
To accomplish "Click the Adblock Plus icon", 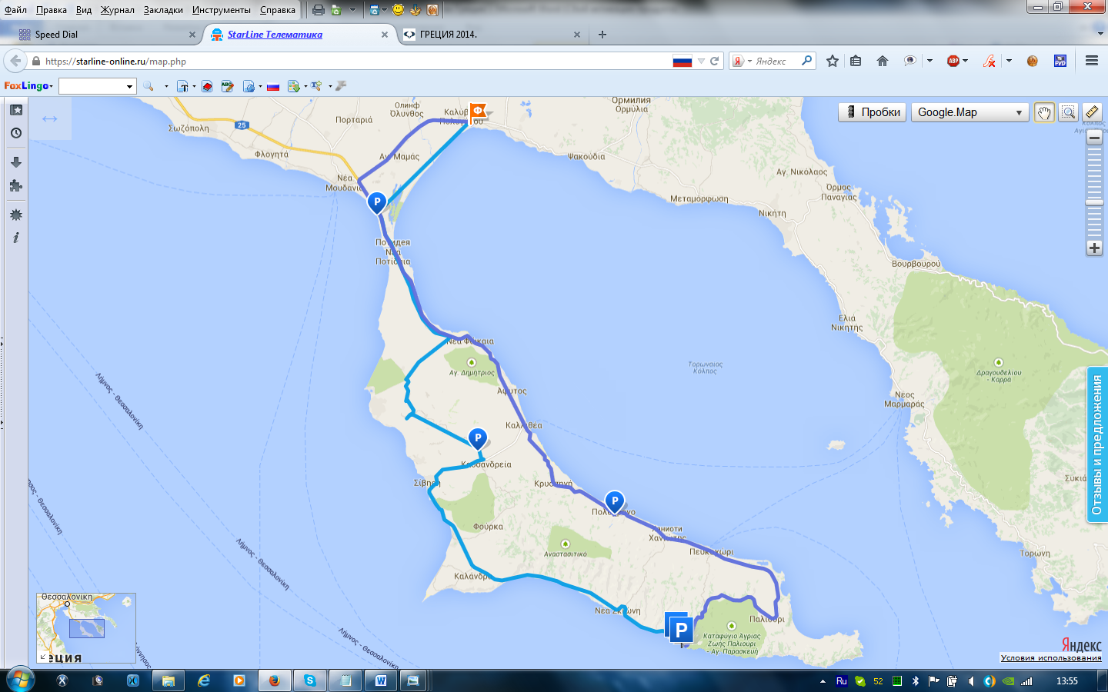I will pos(953,61).
